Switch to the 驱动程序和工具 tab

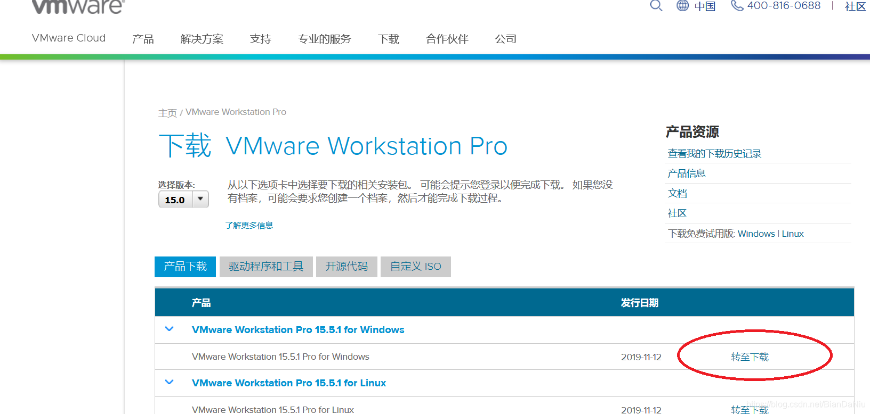(x=266, y=267)
